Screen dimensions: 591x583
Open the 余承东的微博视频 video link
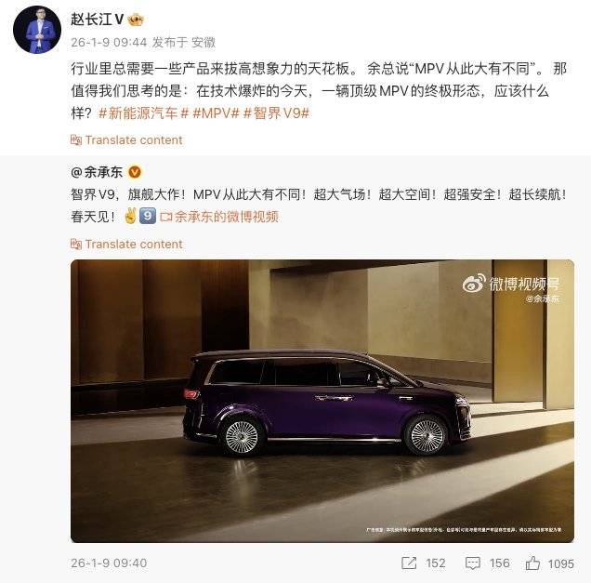(219, 217)
